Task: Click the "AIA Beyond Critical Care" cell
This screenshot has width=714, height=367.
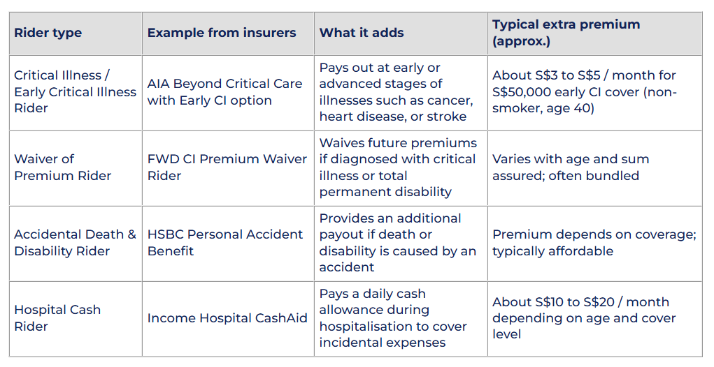Action: click(224, 91)
